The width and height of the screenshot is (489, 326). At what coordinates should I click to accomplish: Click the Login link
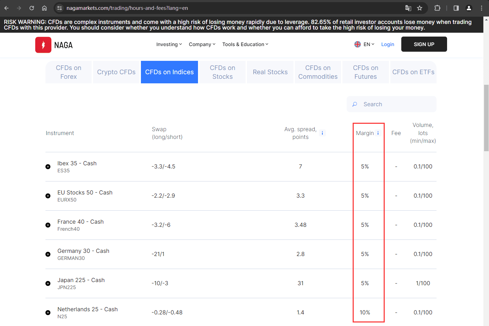(388, 44)
